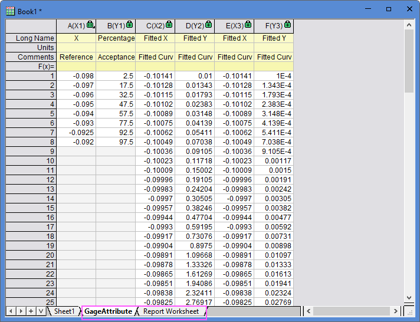The height and width of the screenshot is (322, 420).
Task: Select cell with value 0.01343
Action: (195, 85)
